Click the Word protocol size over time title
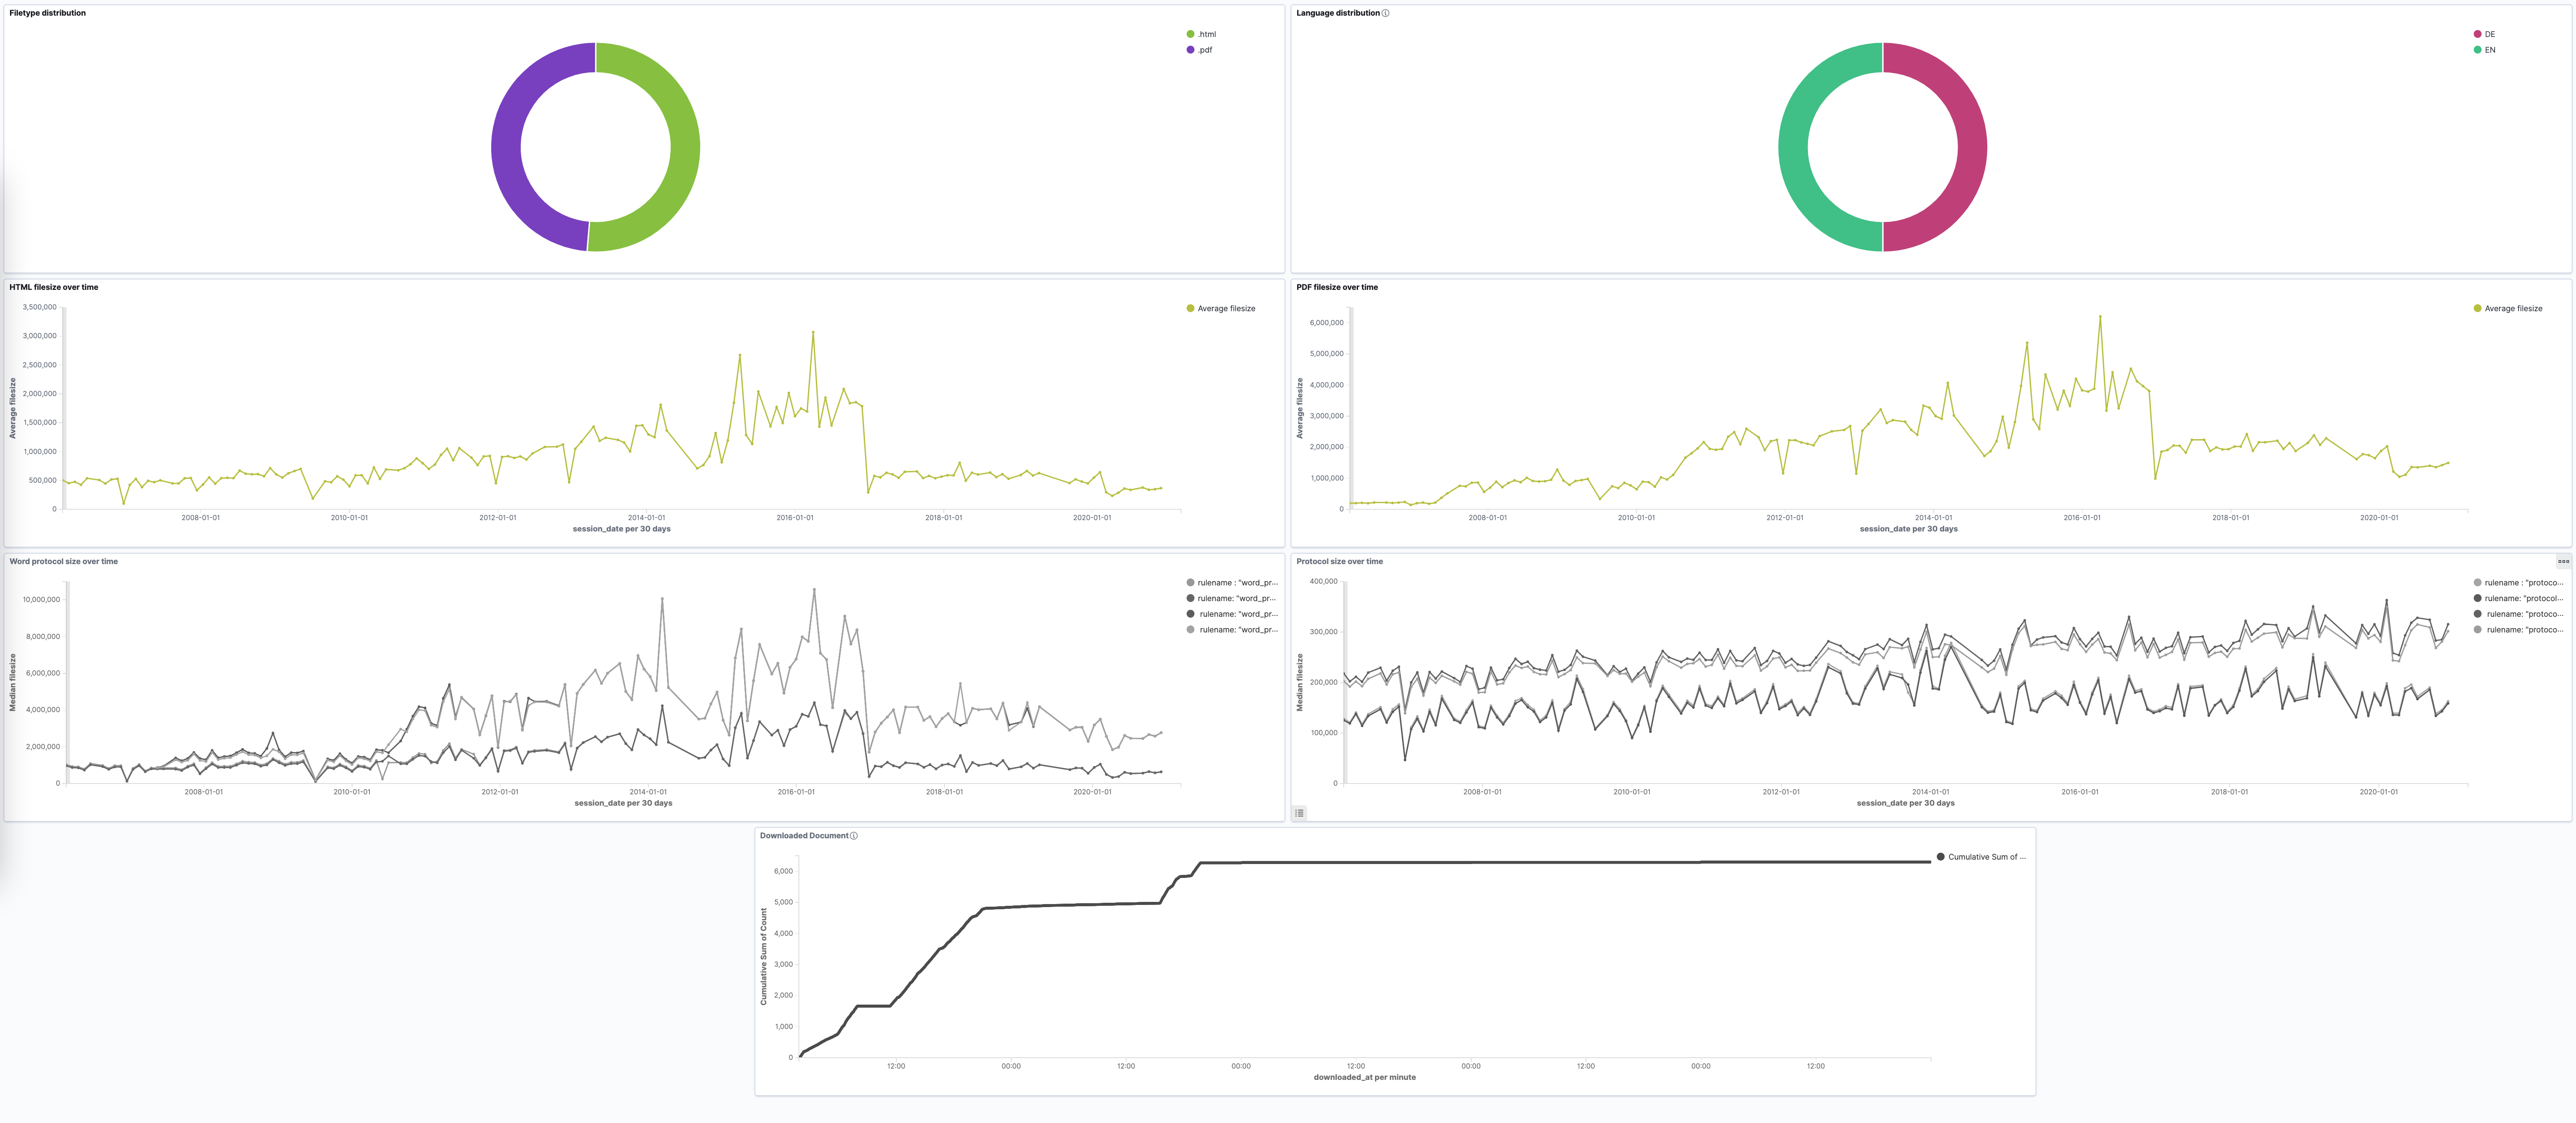This screenshot has width=2576, height=1123. click(x=64, y=561)
